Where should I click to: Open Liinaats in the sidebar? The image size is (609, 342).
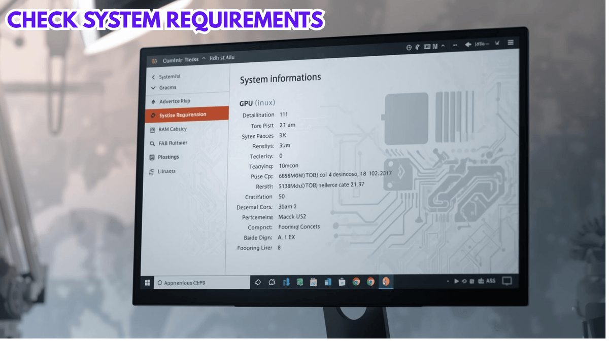(x=166, y=171)
